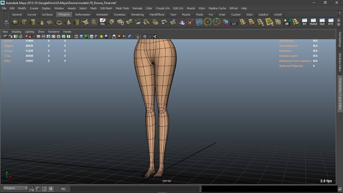Toggle textured display (checker icon)
343x193 pixels.
coord(96,36)
